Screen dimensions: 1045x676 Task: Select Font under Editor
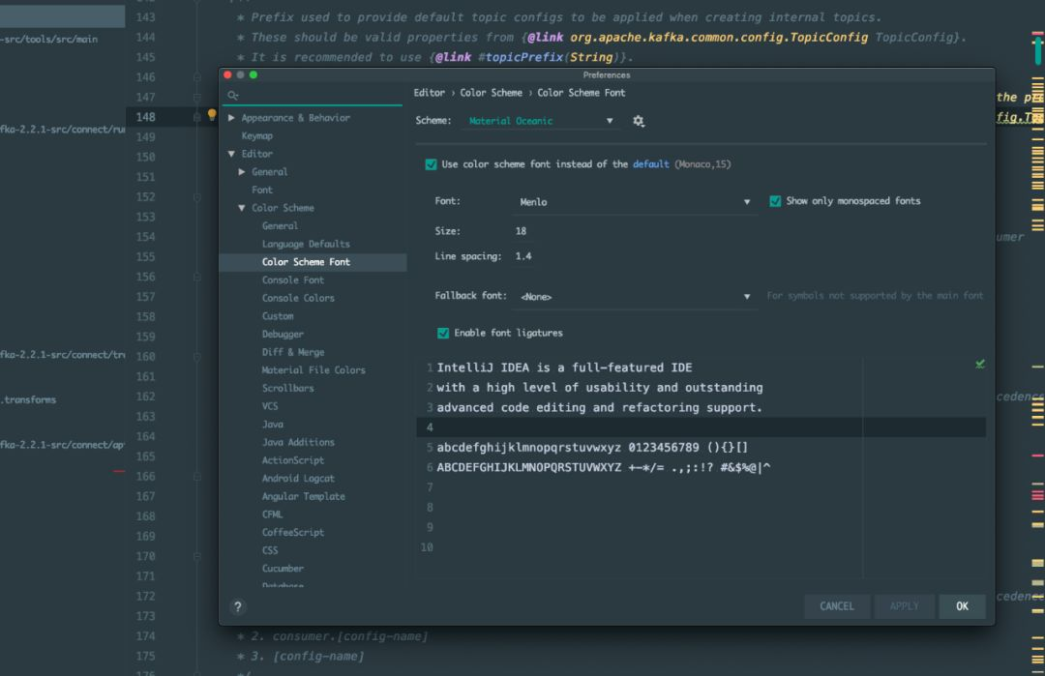pos(262,190)
